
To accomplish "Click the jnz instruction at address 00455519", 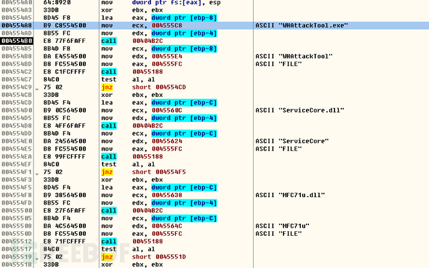I will click(107, 257).
